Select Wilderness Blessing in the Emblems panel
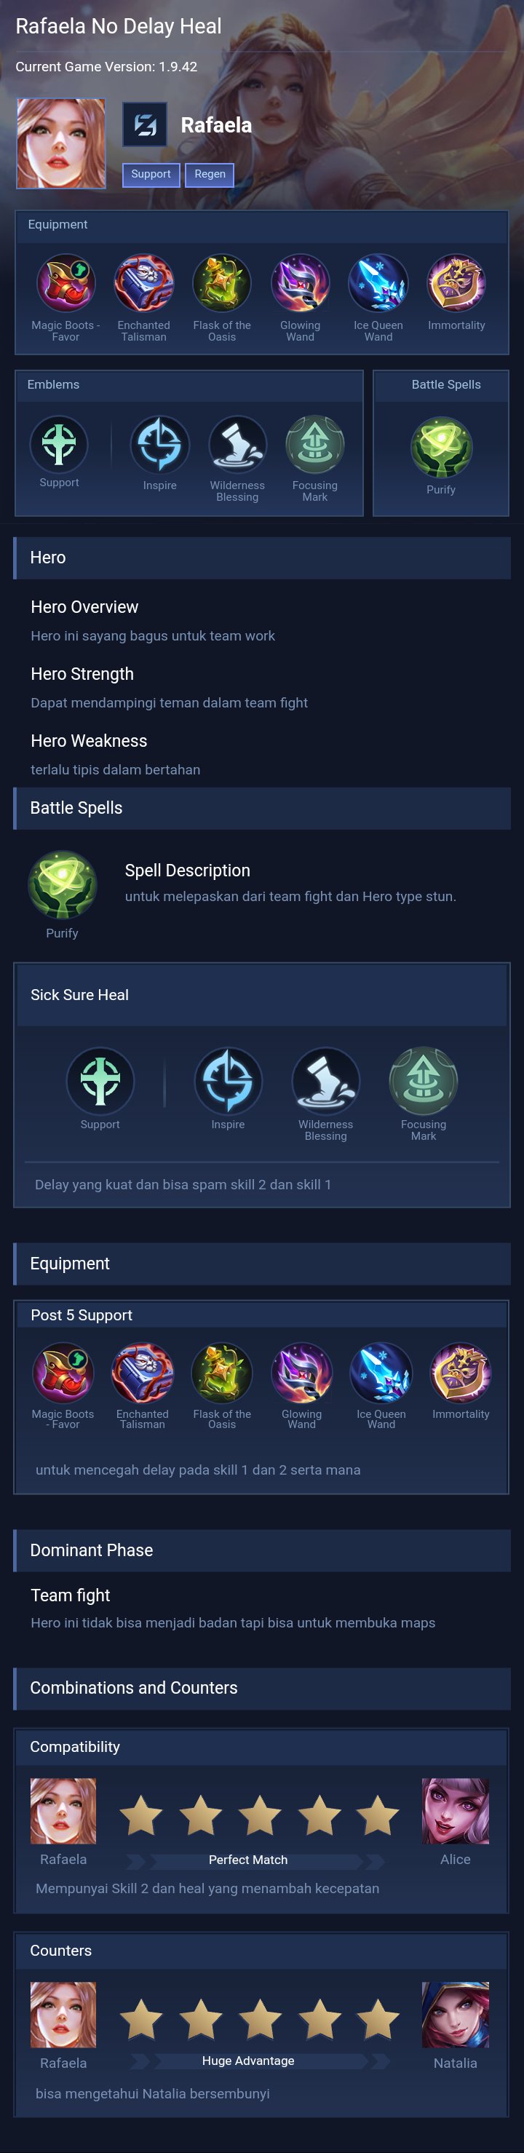The height and width of the screenshot is (2153, 524). click(x=237, y=445)
